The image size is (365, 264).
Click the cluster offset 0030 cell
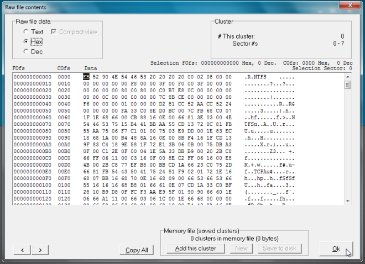64,97
